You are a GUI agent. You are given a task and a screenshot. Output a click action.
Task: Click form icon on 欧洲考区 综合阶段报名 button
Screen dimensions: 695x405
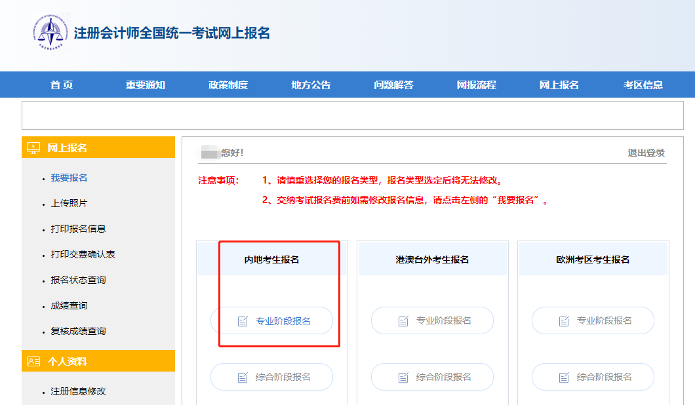563,377
